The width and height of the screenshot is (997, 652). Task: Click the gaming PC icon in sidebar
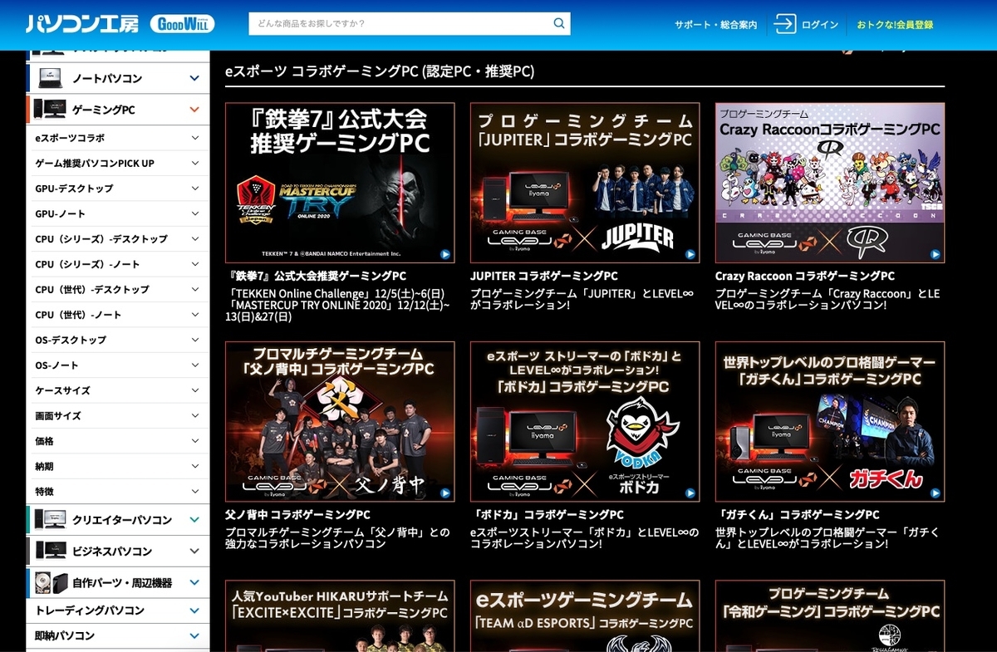click(x=49, y=110)
